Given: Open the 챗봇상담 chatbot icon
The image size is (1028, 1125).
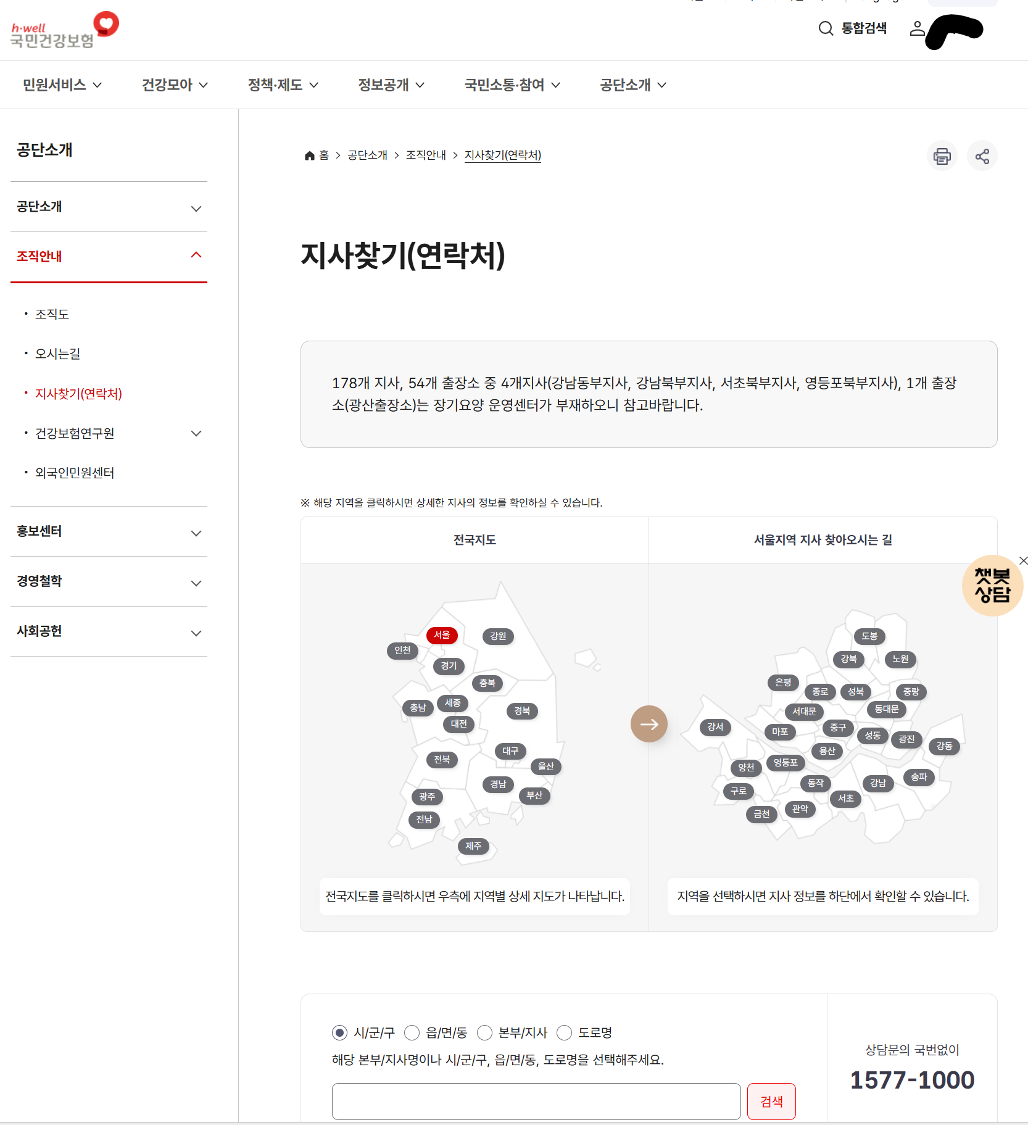Looking at the screenshot, I should point(992,585).
